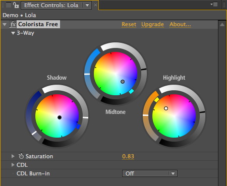The width and height of the screenshot is (227, 186).
Task: Toggle the panel lock icon
Action: click(16, 5)
